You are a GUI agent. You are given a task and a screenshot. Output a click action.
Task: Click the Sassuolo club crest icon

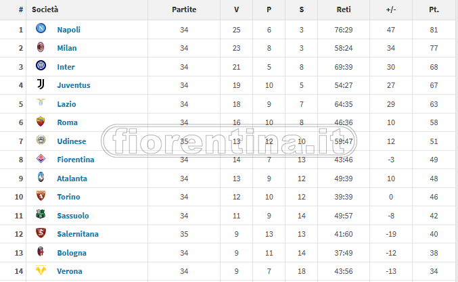(41, 215)
